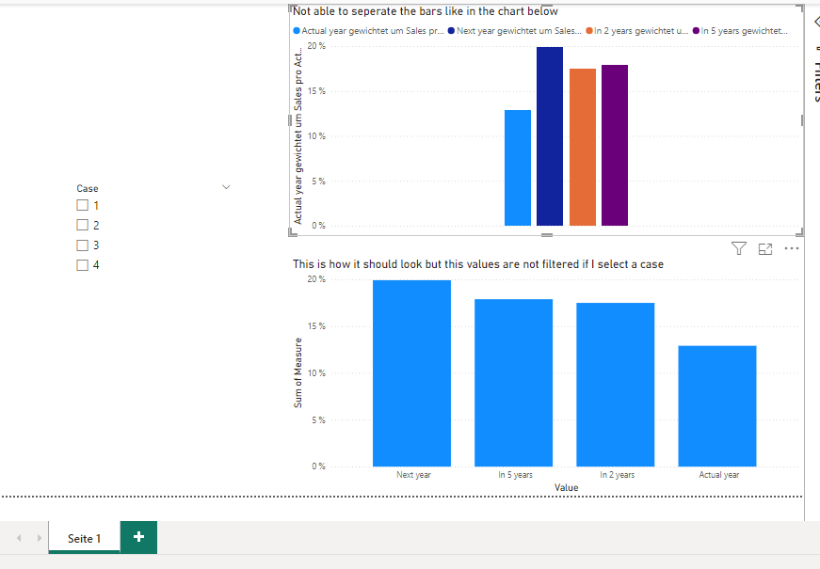Image resolution: width=820 pixels, height=569 pixels.
Task: Check Case 4 in the slicer
Action: 82,265
